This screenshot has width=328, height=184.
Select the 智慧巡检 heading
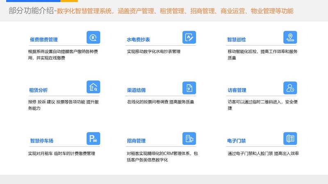[x=237, y=40]
